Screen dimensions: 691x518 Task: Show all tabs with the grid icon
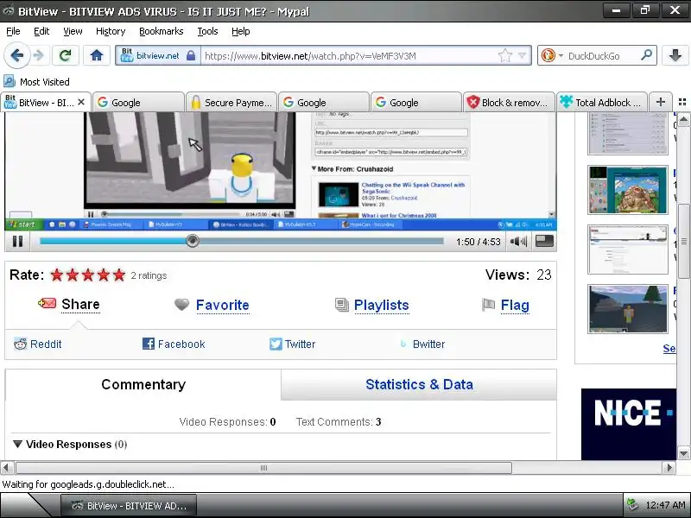pos(682,102)
